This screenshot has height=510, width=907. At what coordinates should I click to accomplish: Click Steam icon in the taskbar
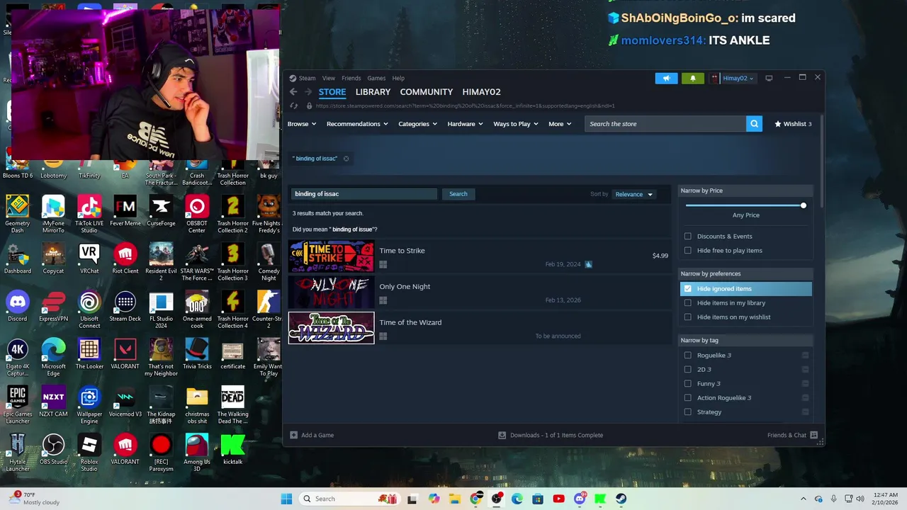point(621,499)
